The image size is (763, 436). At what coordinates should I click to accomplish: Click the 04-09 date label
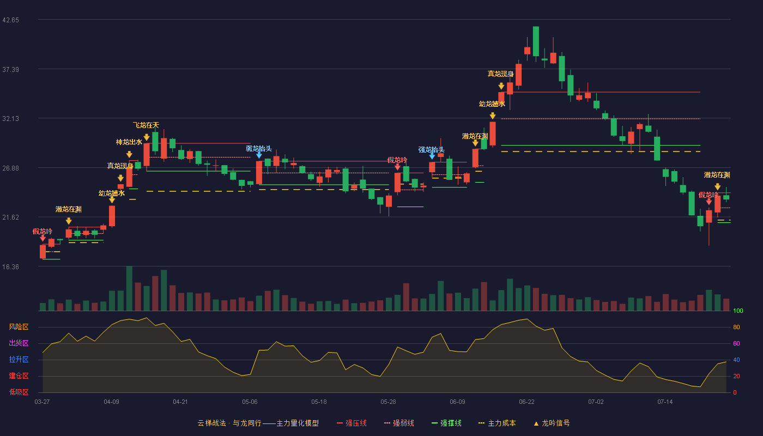pyautogui.click(x=111, y=402)
